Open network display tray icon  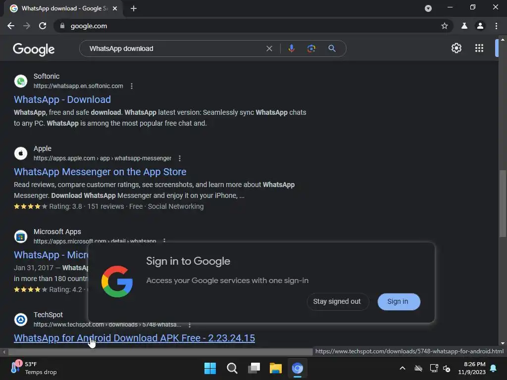pyautogui.click(x=434, y=368)
